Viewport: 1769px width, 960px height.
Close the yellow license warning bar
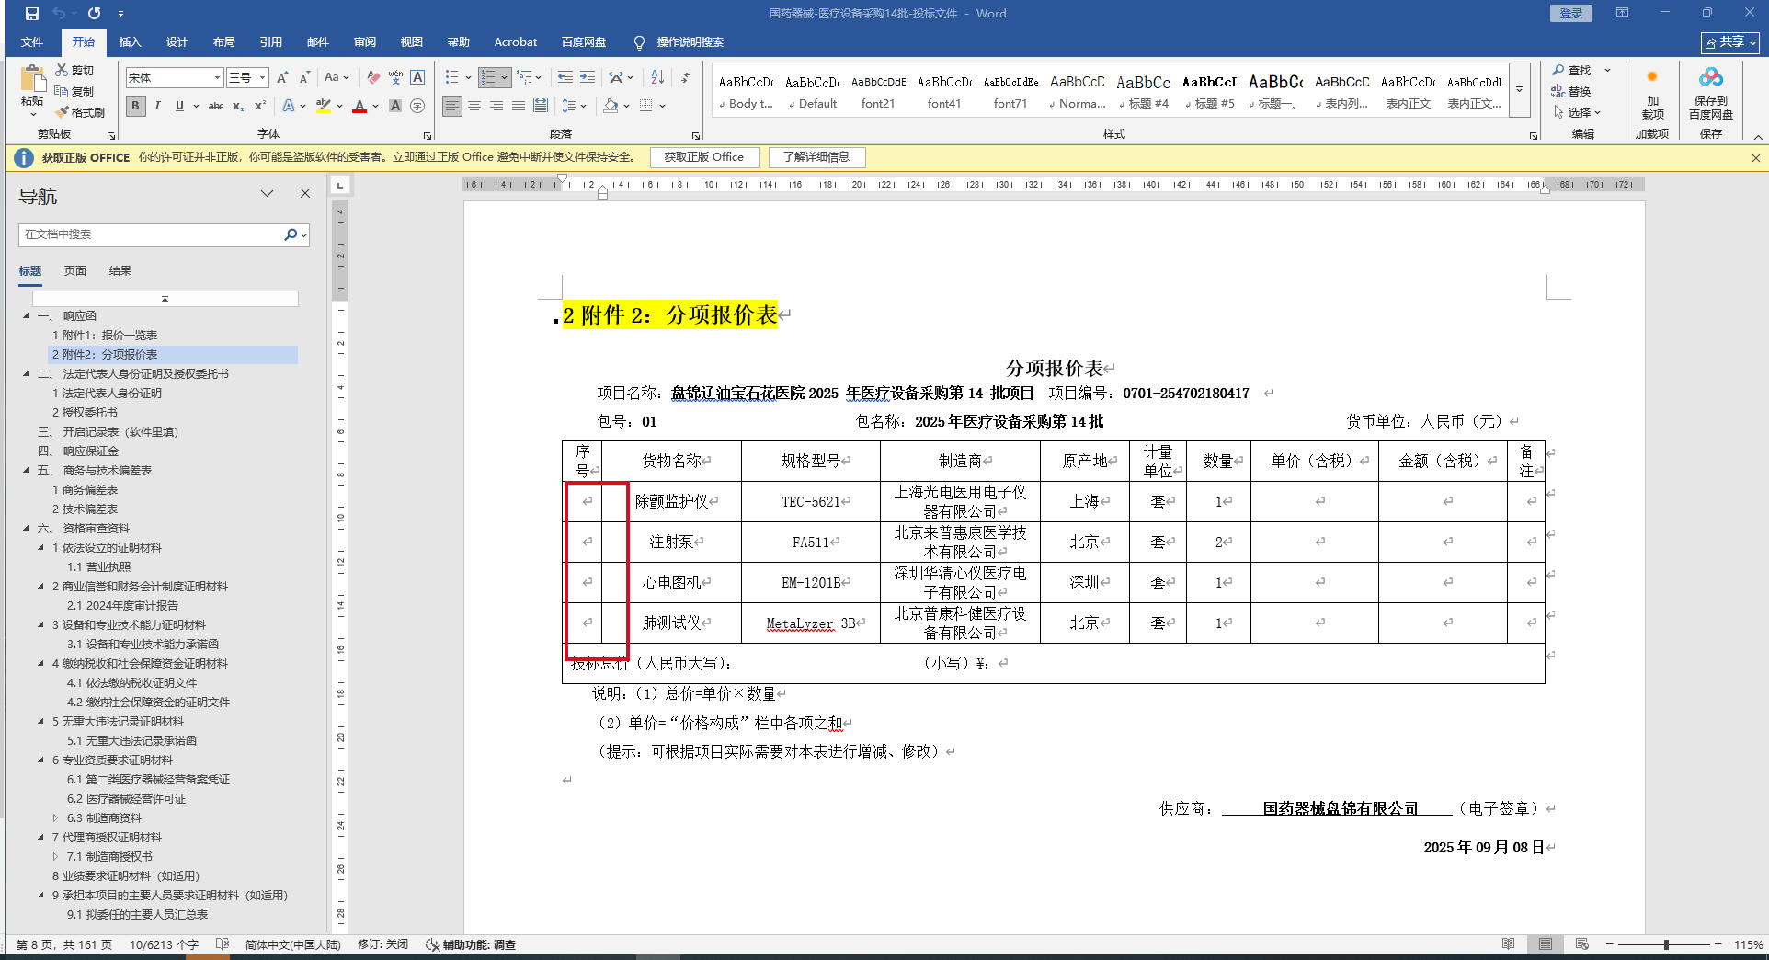point(1755,157)
